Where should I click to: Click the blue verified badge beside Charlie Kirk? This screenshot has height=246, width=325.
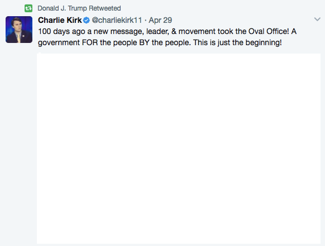87,20
